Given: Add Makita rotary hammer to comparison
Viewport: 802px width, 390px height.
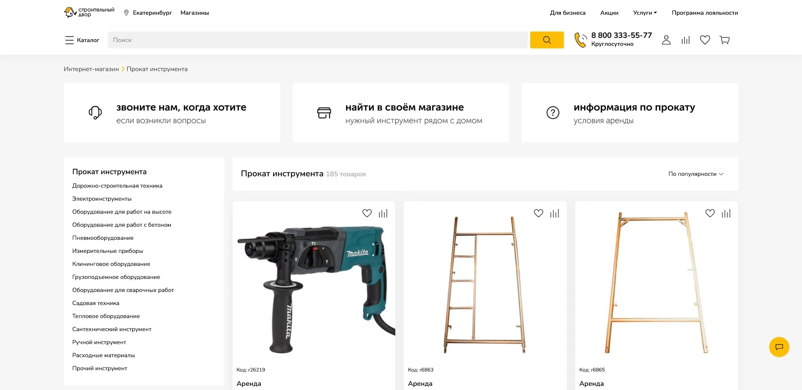Looking at the screenshot, I should [x=383, y=213].
